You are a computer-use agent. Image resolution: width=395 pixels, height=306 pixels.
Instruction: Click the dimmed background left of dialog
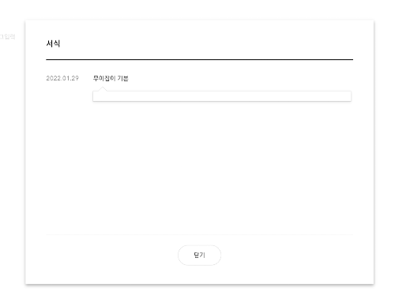click(x=12, y=158)
